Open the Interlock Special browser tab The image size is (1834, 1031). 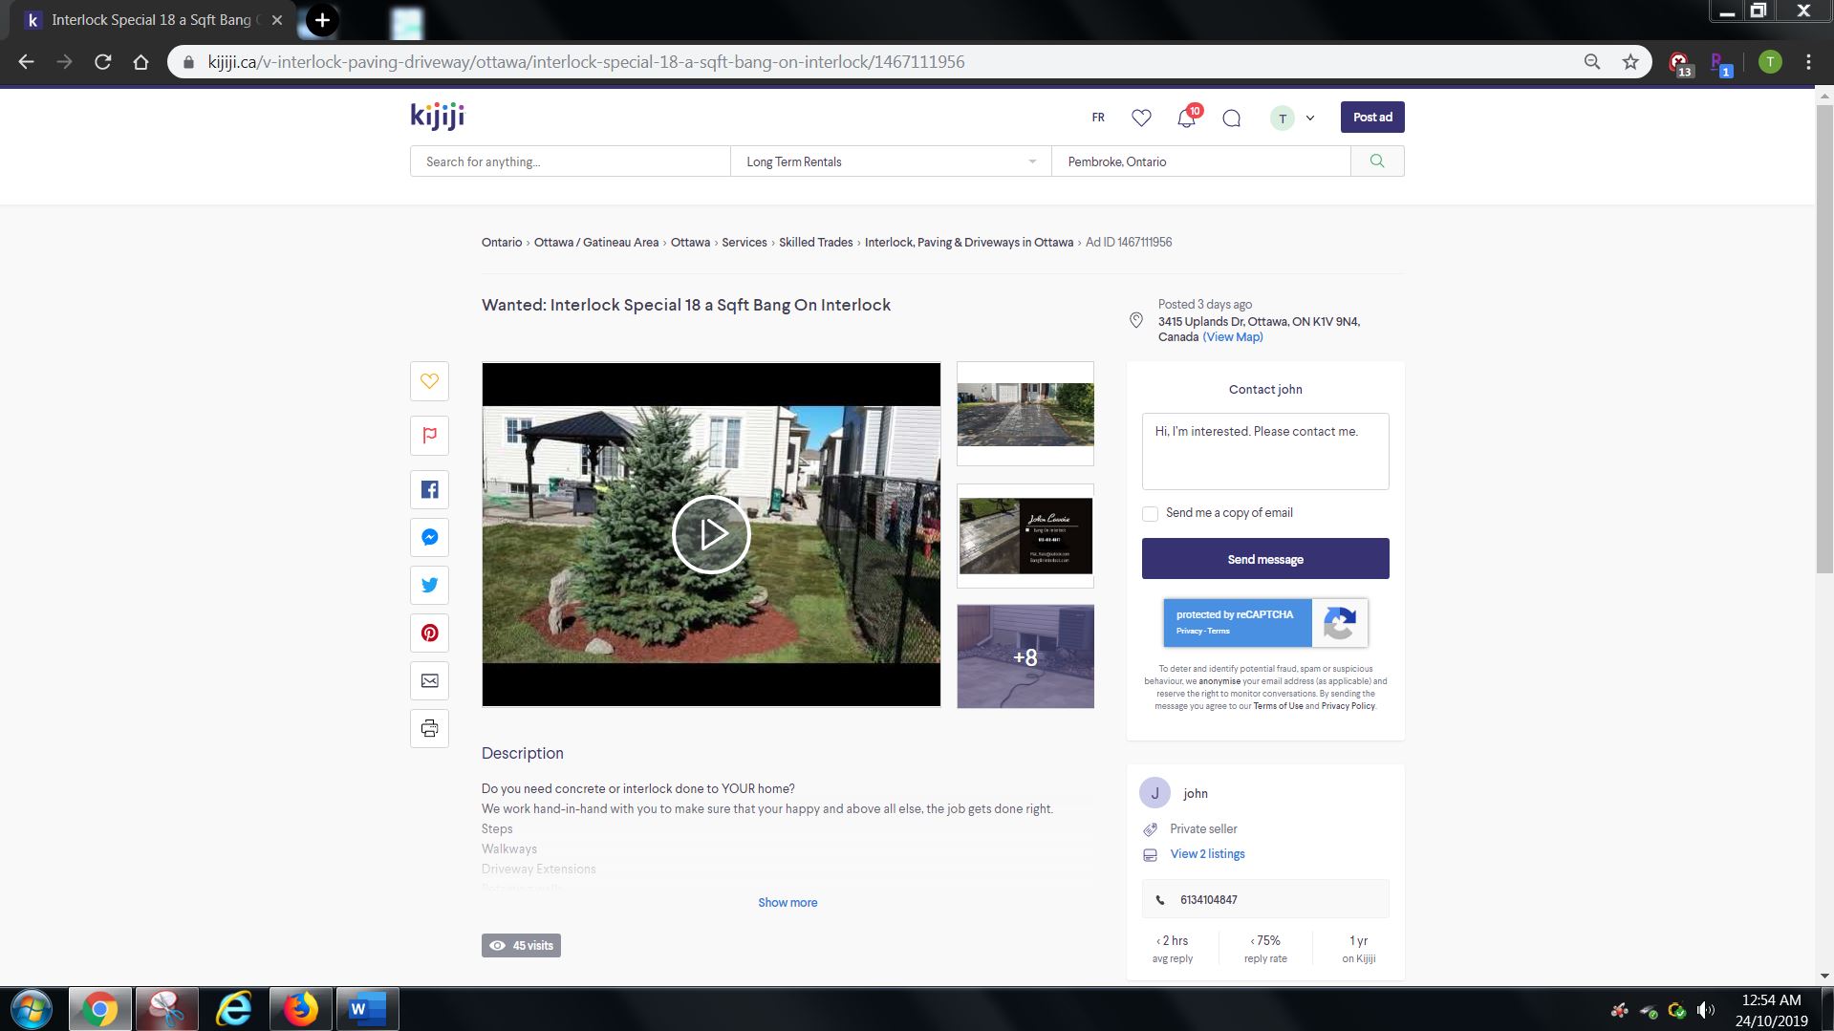153,20
